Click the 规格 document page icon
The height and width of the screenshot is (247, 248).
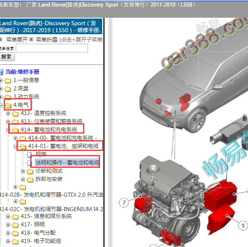pos(30,155)
